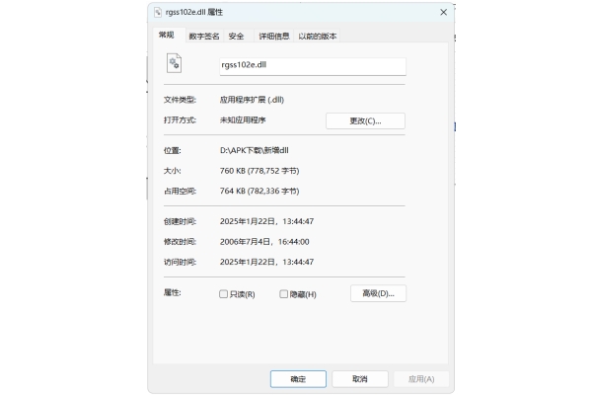Click the location path D:\APK下载\新增dll
This screenshot has height=395, width=592.
pyautogui.click(x=254, y=150)
